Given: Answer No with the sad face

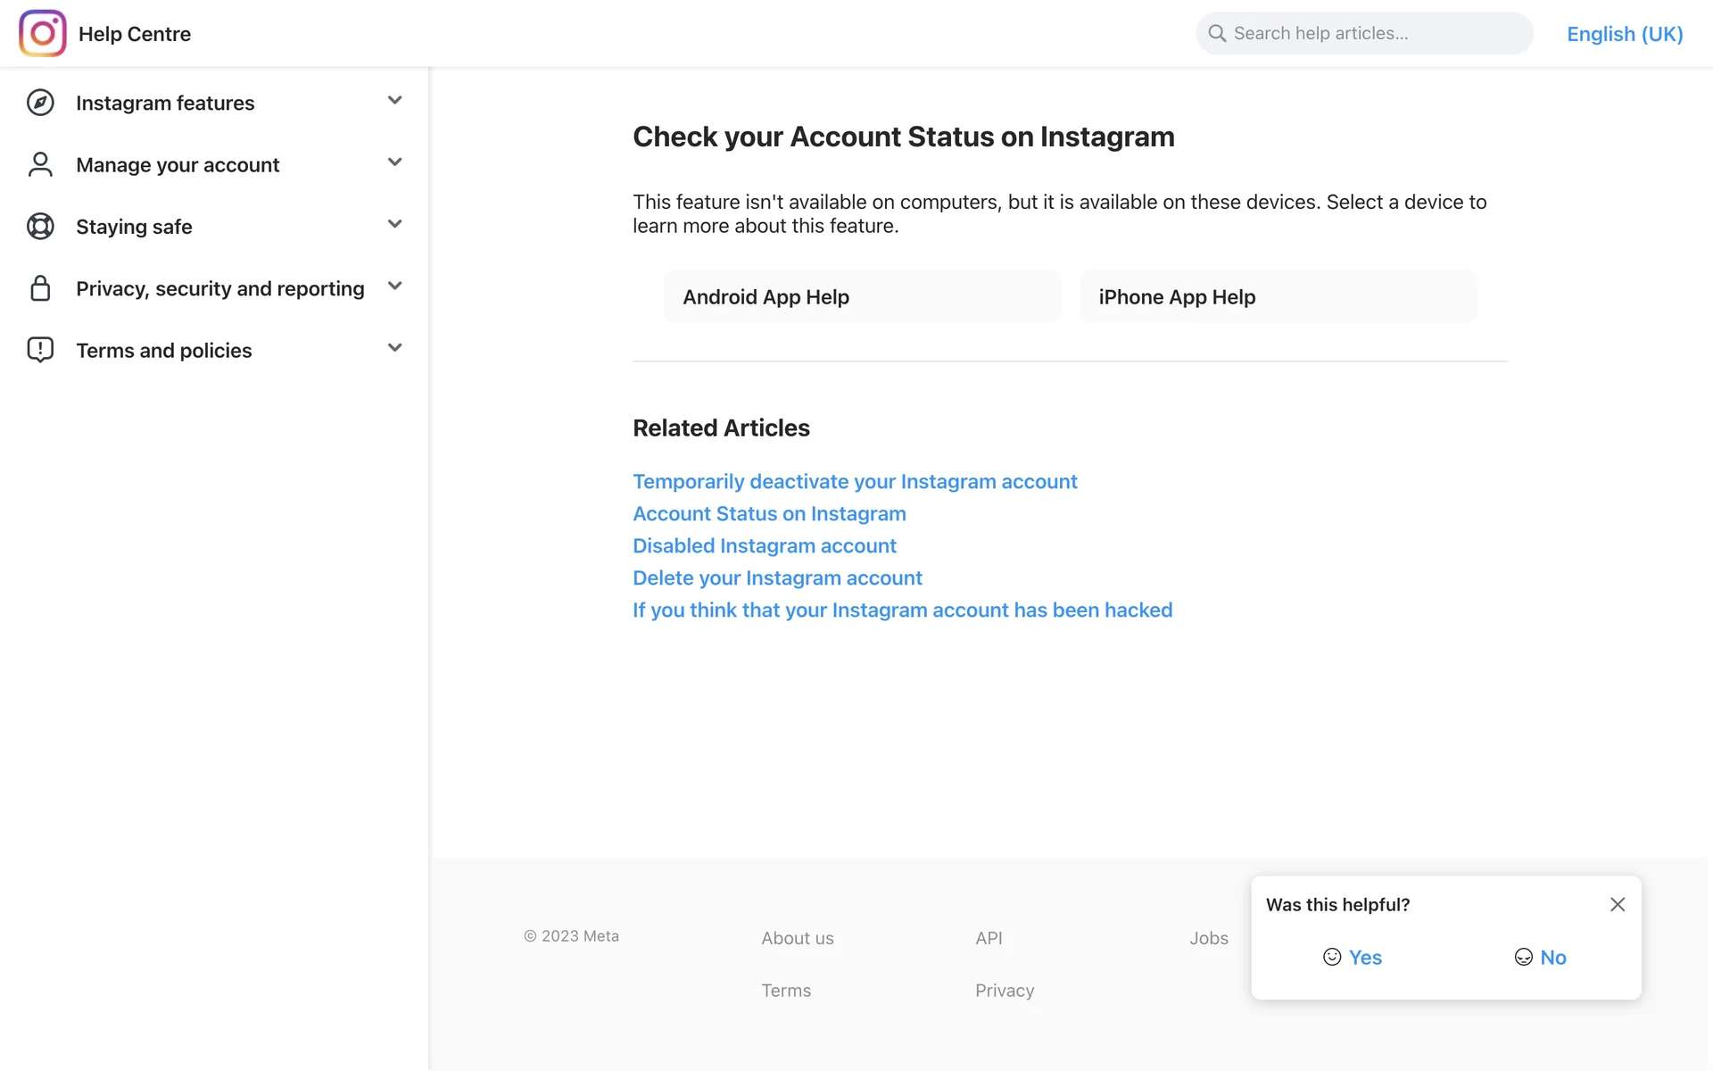Looking at the screenshot, I should [x=1540, y=957].
